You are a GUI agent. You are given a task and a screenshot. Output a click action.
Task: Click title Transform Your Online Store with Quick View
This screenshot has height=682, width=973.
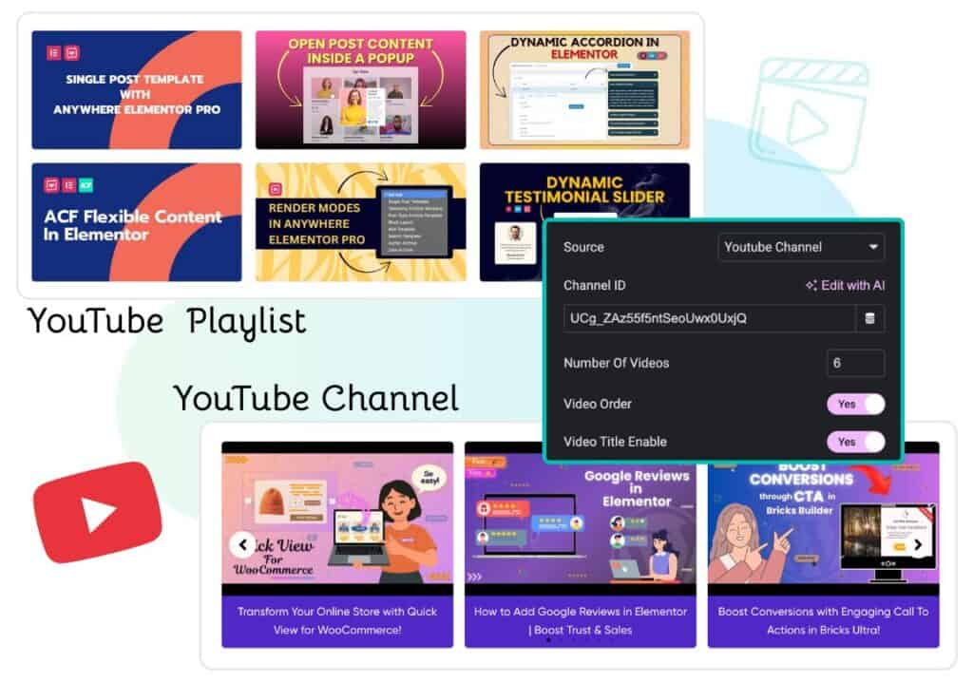pos(337,620)
